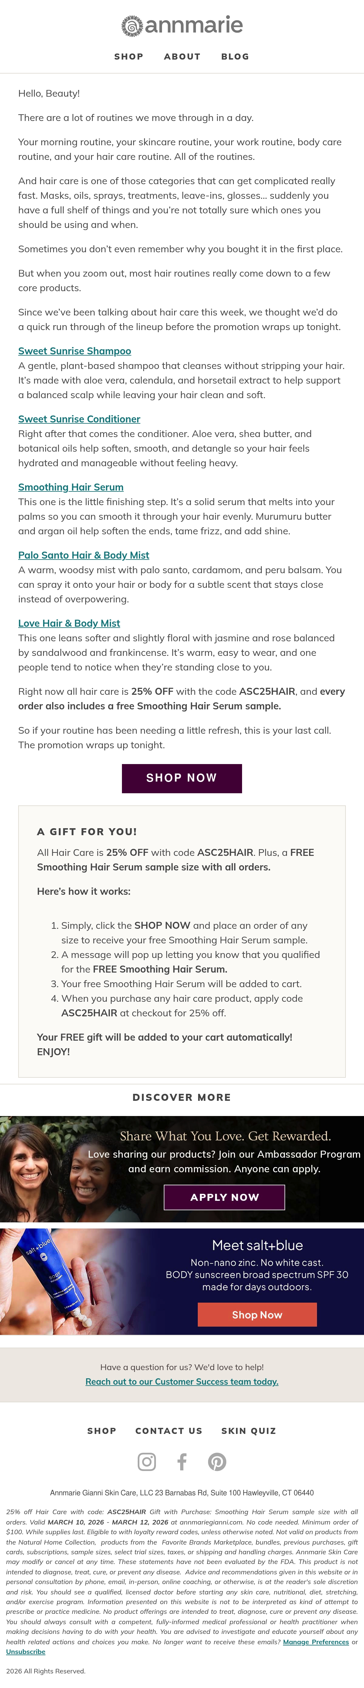Screen dimensions: 364x1688
Task: Open the Facebook icon link
Action: click(182, 1461)
